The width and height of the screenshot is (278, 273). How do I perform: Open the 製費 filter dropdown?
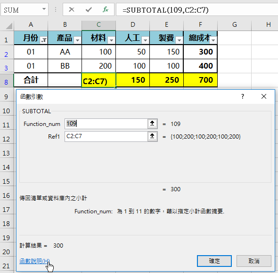click(x=179, y=40)
